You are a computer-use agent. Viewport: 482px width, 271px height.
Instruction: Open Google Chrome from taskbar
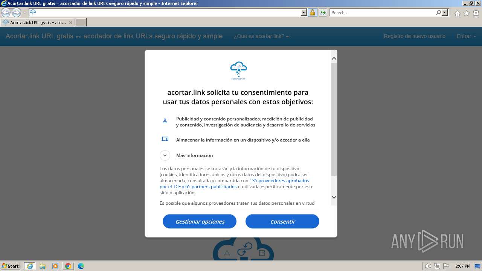click(x=68, y=266)
